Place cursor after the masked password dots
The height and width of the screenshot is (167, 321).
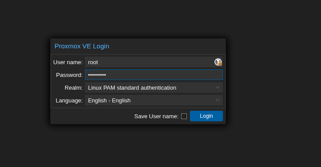pos(106,75)
